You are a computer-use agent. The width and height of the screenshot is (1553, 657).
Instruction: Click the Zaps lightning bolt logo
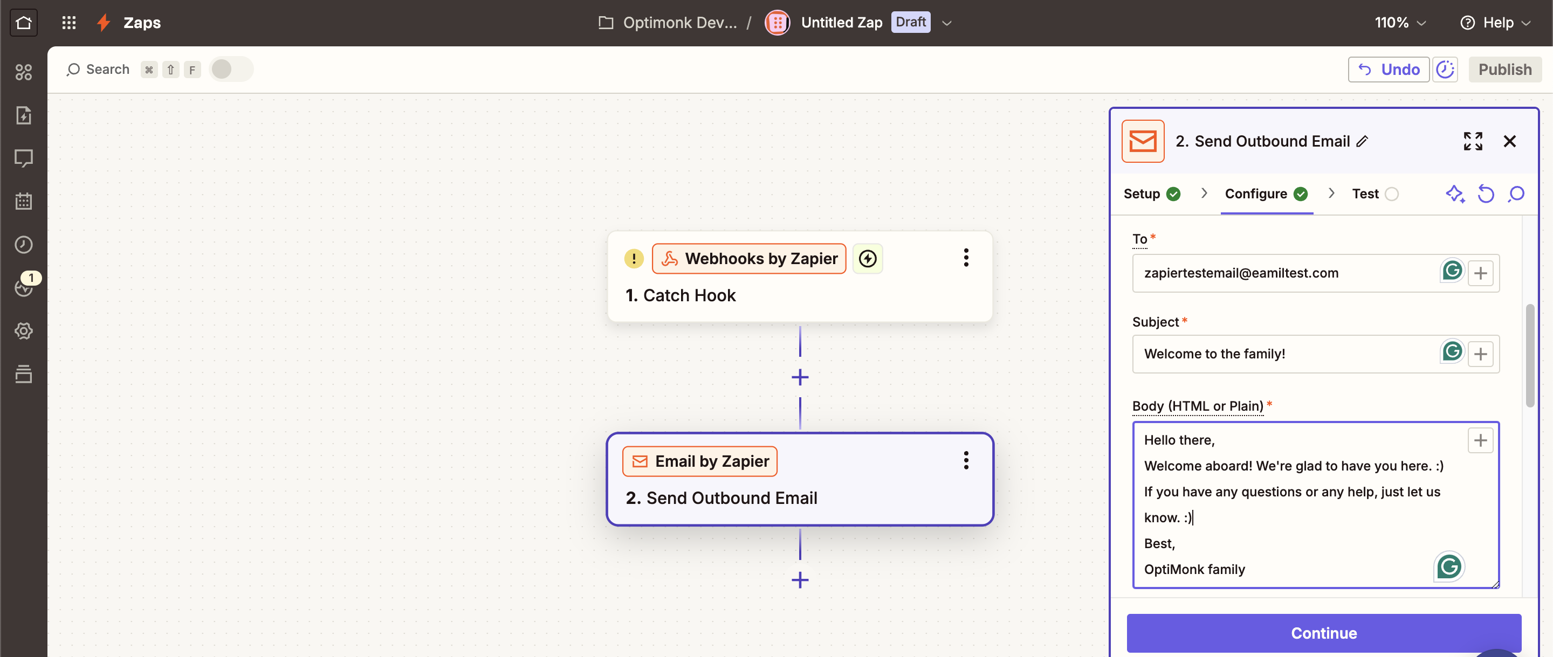click(x=104, y=23)
